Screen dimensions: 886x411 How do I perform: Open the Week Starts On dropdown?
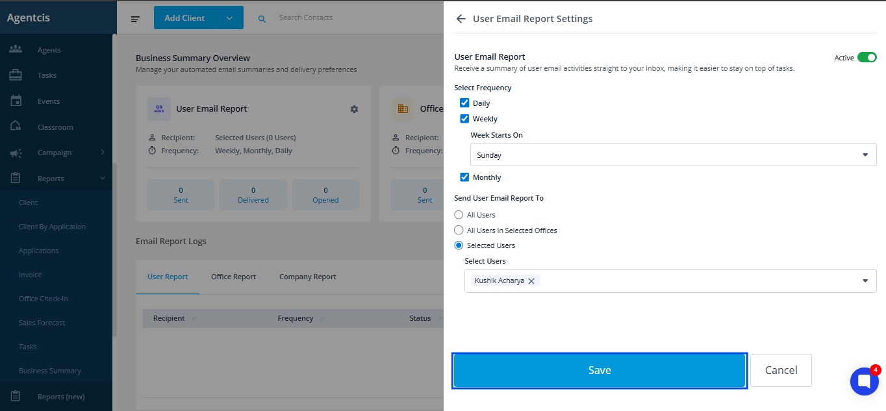[673, 155]
